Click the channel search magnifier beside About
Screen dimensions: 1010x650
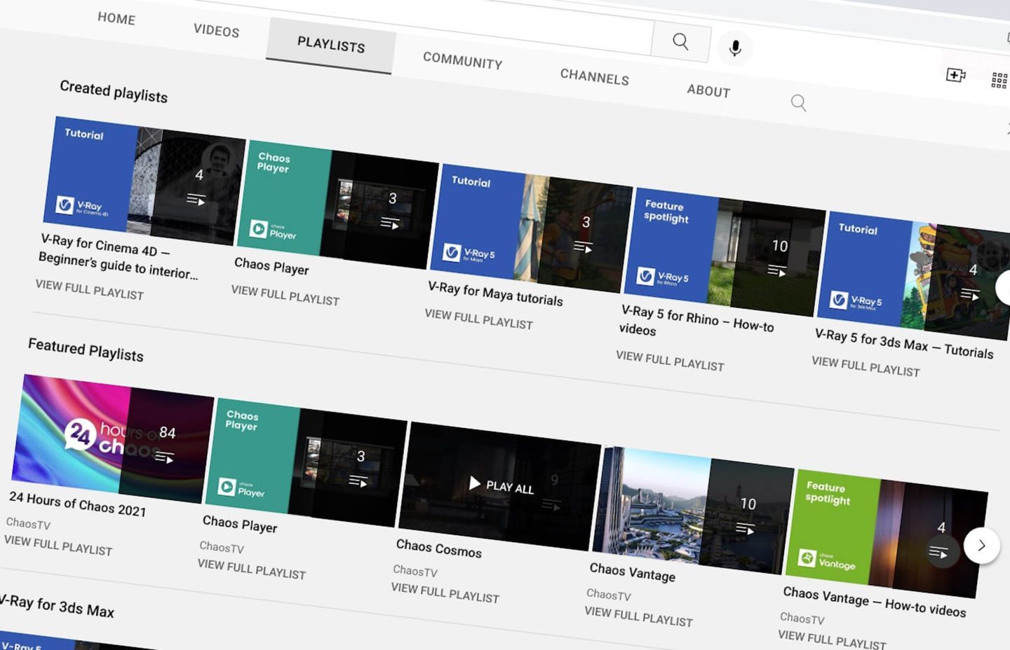tap(798, 103)
